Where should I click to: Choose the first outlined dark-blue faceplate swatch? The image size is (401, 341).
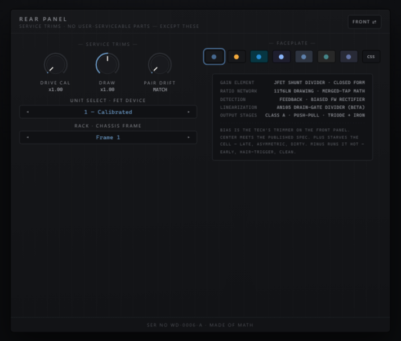point(214,56)
